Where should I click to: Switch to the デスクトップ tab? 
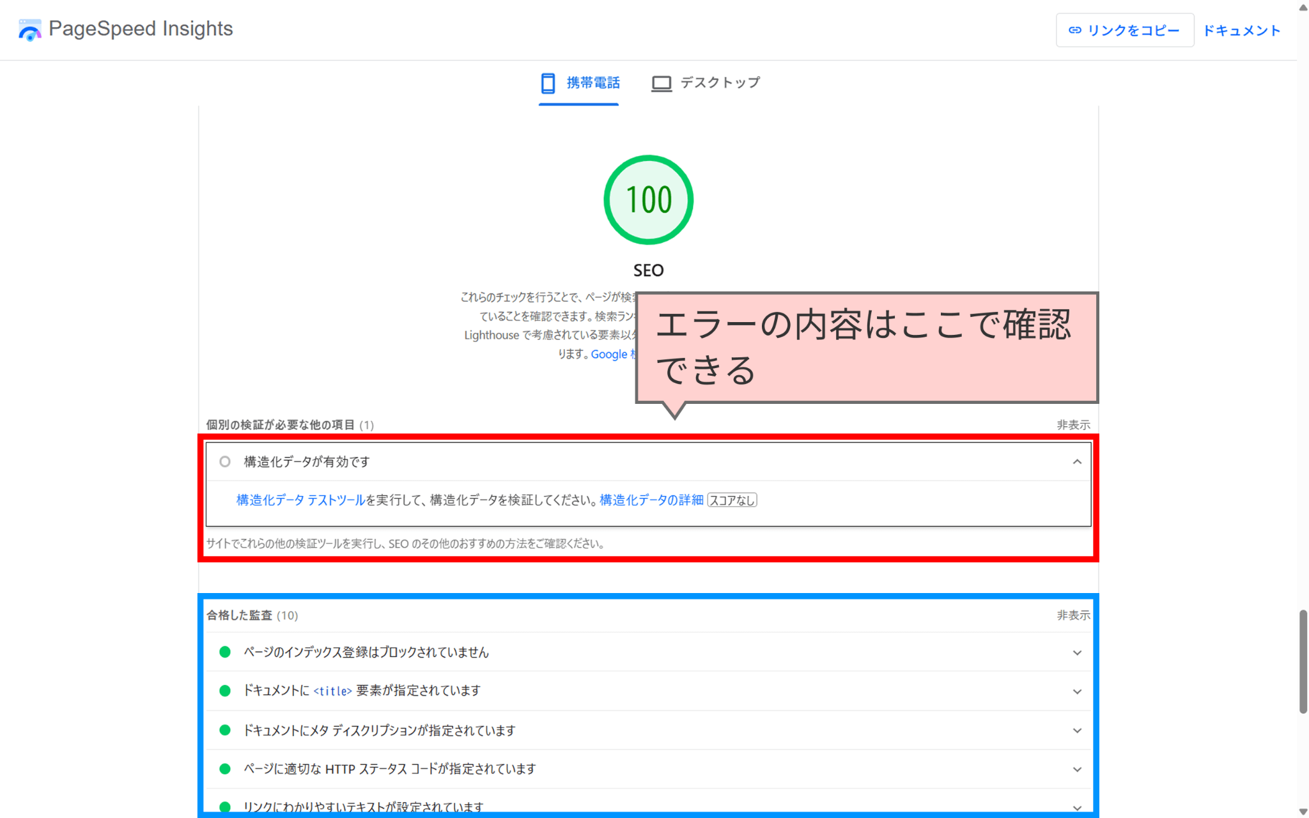pyautogui.click(x=720, y=83)
